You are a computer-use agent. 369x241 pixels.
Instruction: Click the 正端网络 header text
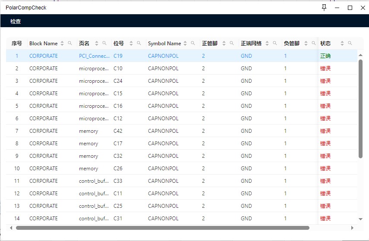(x=251, y=43)
